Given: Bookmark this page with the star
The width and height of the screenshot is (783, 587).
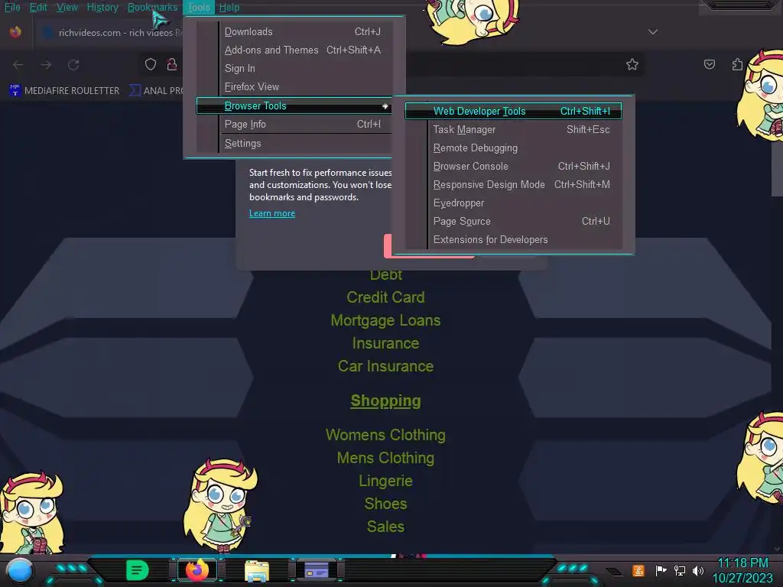Looking at the screenshot, I should pyautogui.click(x=632, y=64).
